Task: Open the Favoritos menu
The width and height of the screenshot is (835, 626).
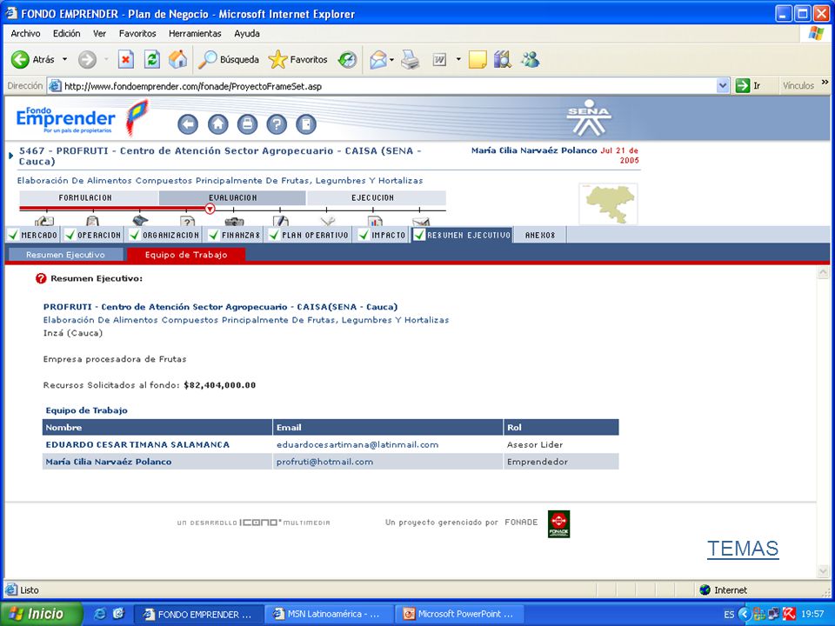Action: click(x=137, y=34)
